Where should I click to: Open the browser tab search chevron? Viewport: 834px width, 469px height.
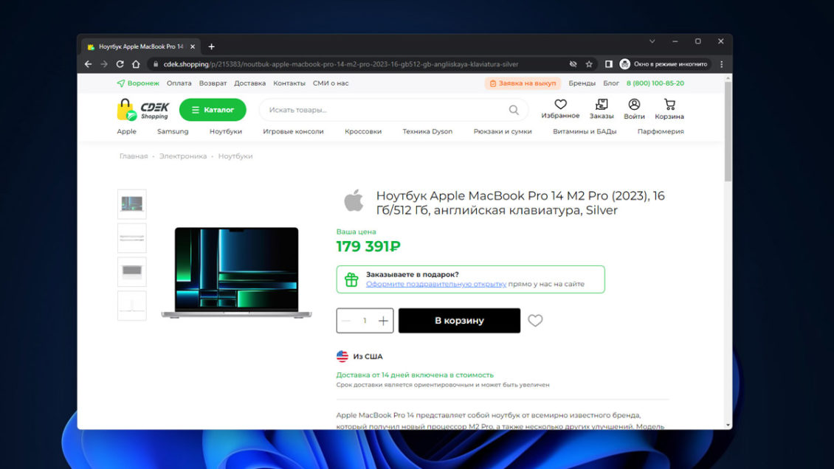click(x=652, y=41)
